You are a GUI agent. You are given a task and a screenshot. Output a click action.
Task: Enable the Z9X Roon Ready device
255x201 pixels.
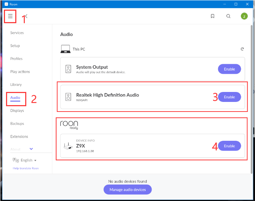click(x=229, y=146)
